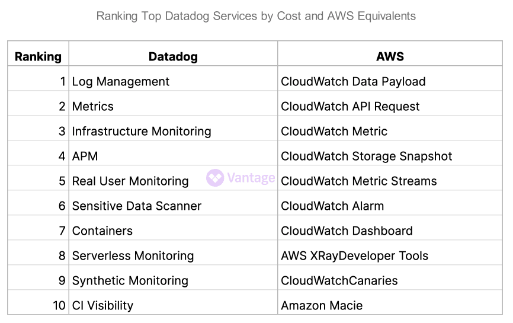
Task: Click the Amazon Macie cell
Action: tap(322, 306)
